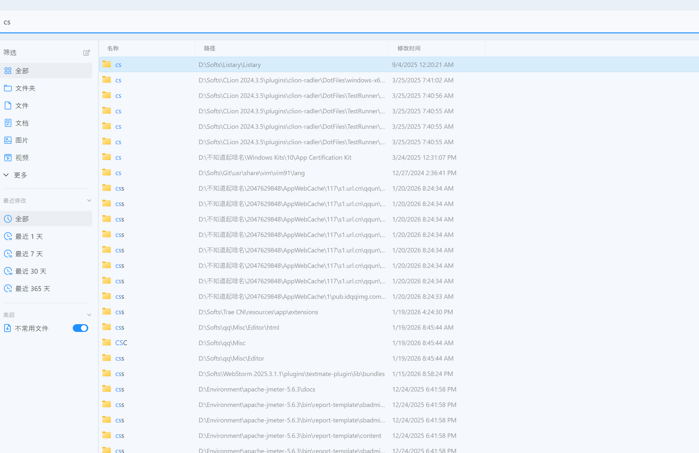Click the edit filters pencil icon
Image resolution: width=699 pixels, height=453 pixels.
[x=86, y=53]
